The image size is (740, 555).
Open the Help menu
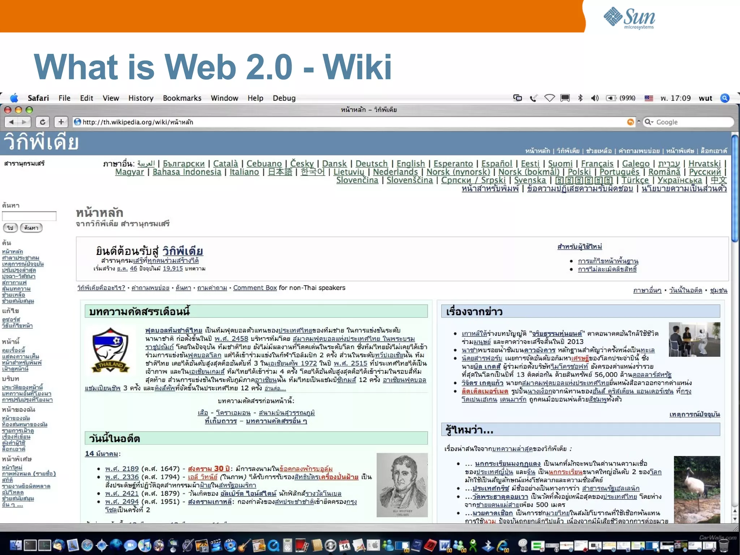click(x=255, y=98)
